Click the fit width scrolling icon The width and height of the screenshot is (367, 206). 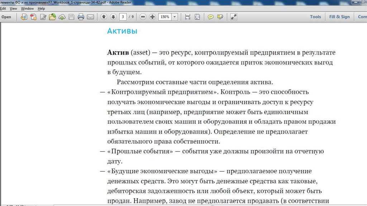187,17
